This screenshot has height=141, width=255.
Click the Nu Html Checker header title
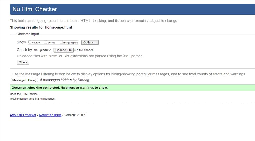tap(35, 9)
